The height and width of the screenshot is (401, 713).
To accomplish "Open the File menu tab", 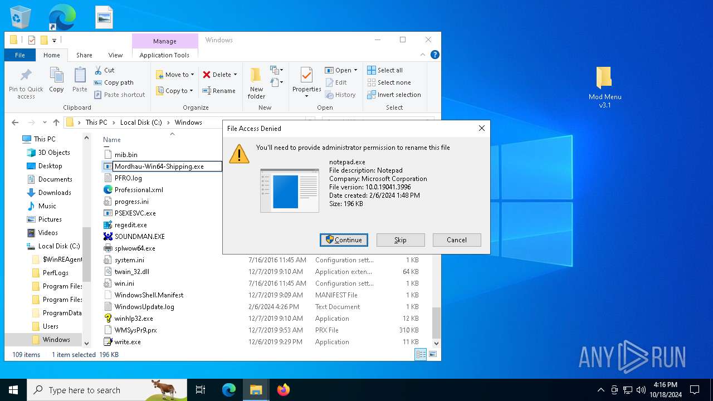I will (x=20, y=55).
